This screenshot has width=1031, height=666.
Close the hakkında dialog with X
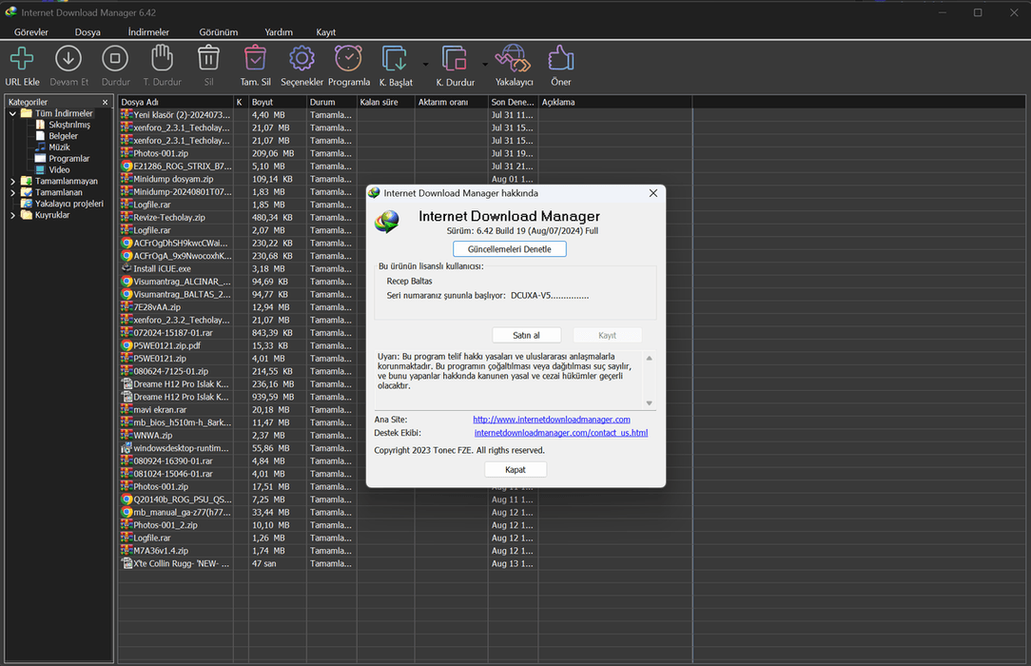(x=652, y=193)
